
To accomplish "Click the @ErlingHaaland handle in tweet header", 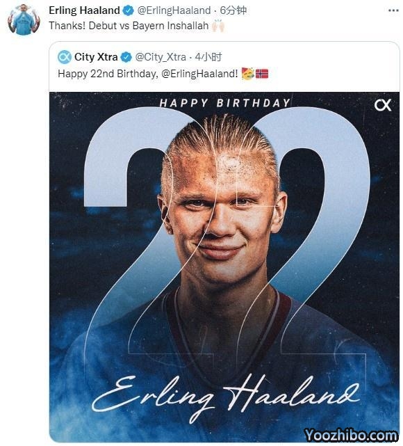I will click(174, 10).
